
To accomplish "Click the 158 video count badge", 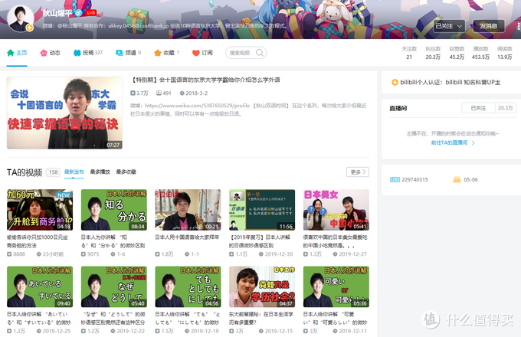I will pyautogui.click(x=53, y=172).
